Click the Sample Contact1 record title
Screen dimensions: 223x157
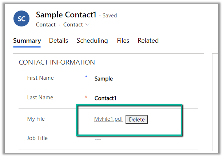click(66, 15)
